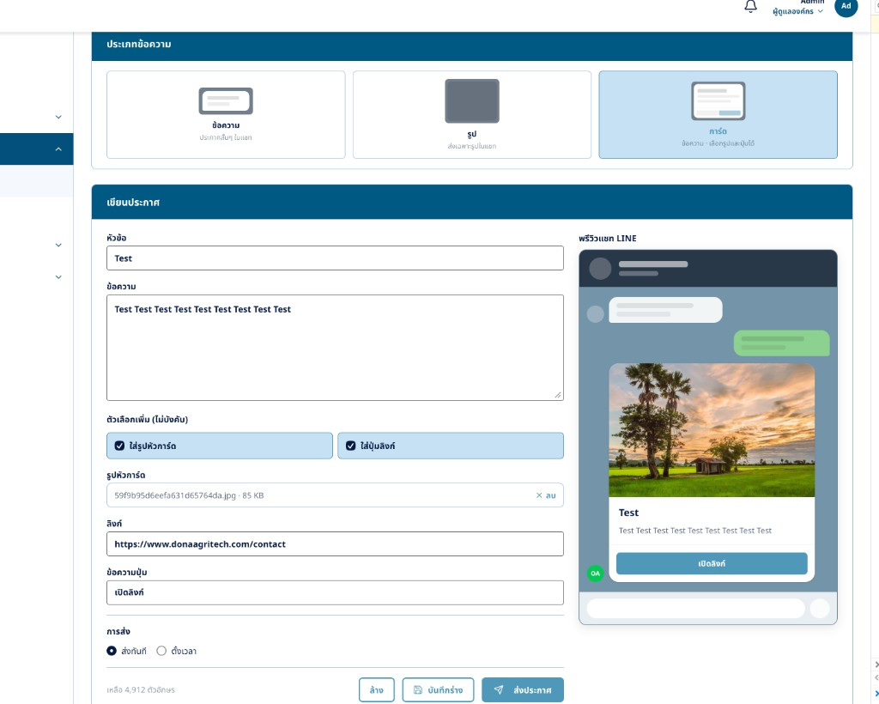Click the uploaded file name "59f9b95d6eefa631d65764da.jpg"
The width and height of the screenshot is (879, 704).
175,495
